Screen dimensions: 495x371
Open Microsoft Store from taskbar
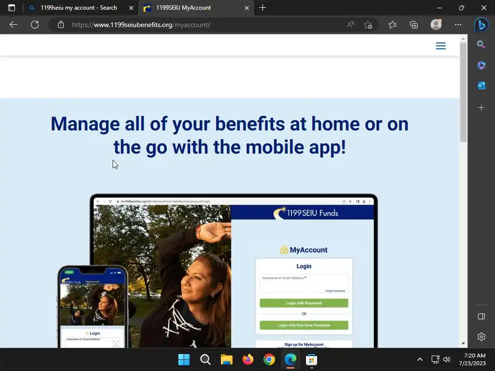[311, 359]
